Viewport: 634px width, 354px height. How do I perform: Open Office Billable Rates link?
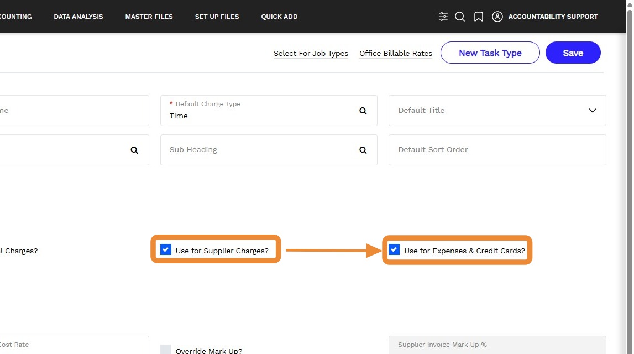(395, 54)
